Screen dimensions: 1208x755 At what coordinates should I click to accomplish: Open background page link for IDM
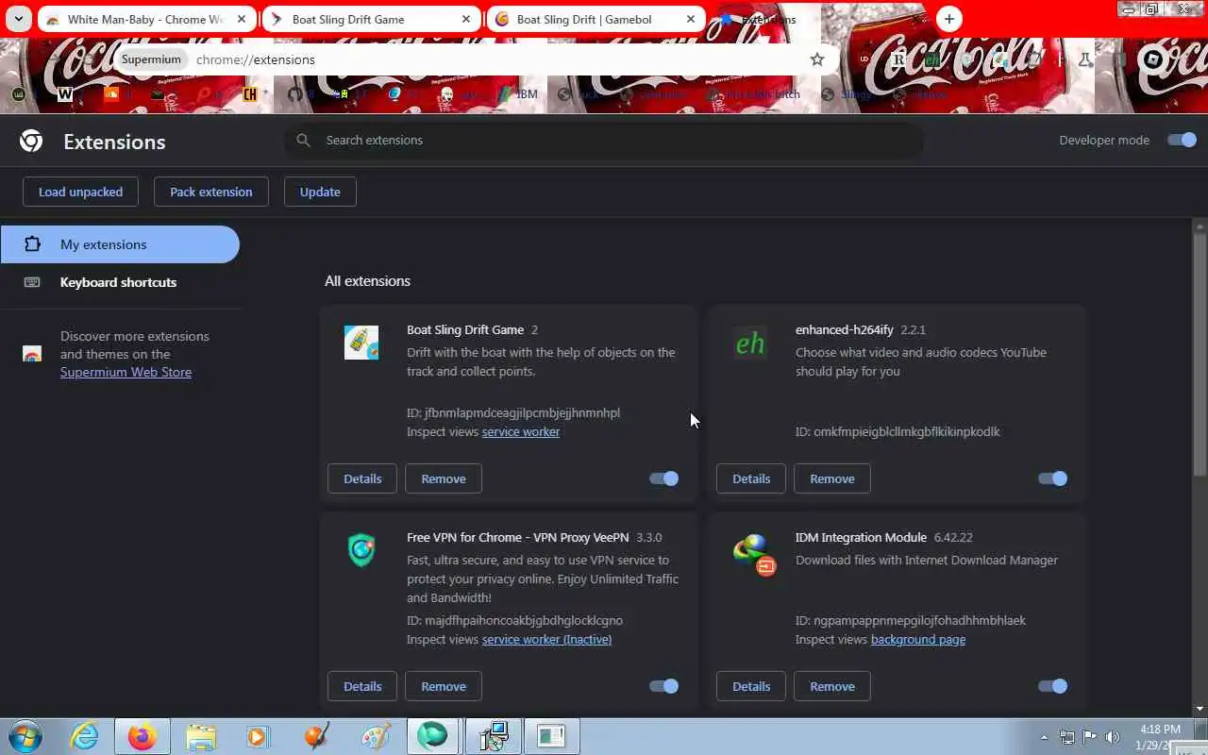918,639
